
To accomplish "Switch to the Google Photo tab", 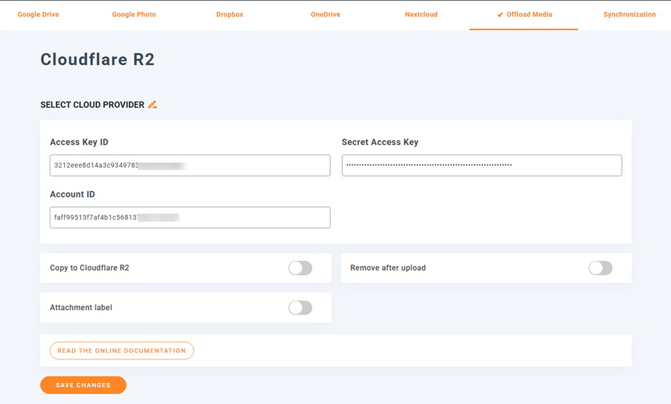I will point(134,15).
